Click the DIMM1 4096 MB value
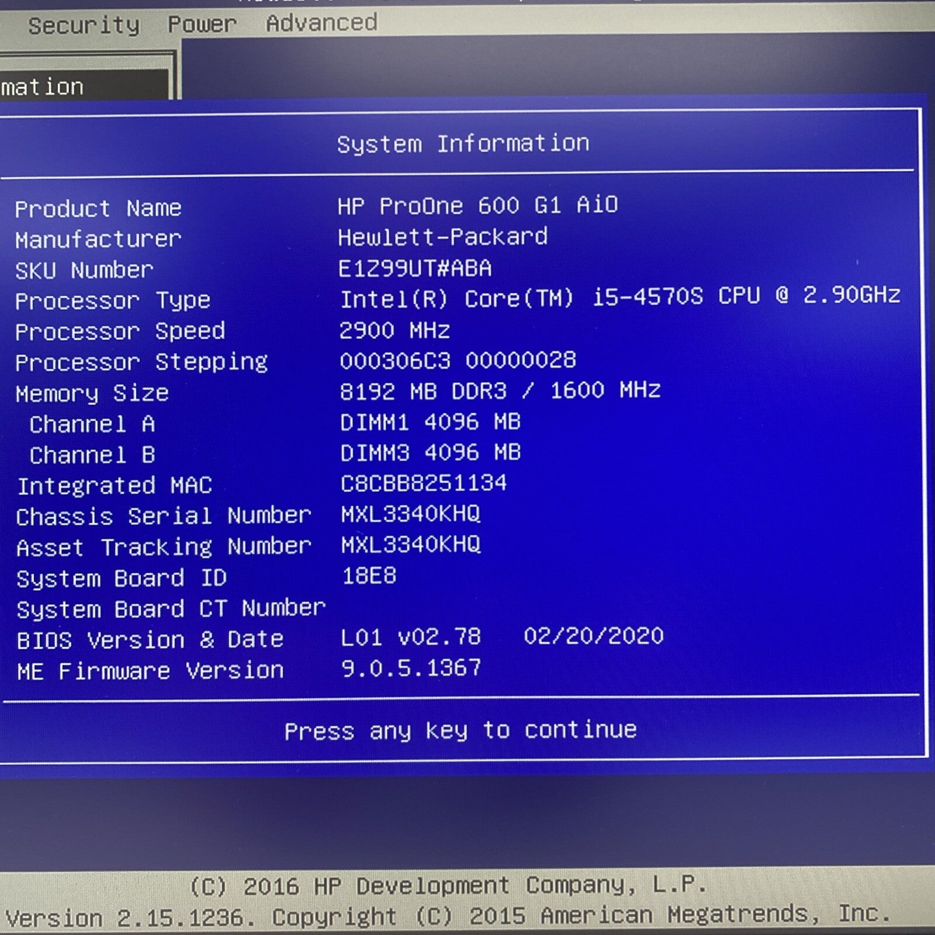The image size is (935, 935). (430, 422)
